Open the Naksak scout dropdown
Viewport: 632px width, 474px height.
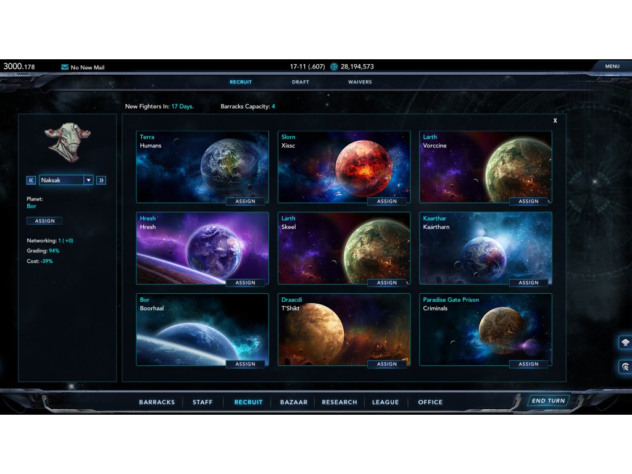pos(88,180)
